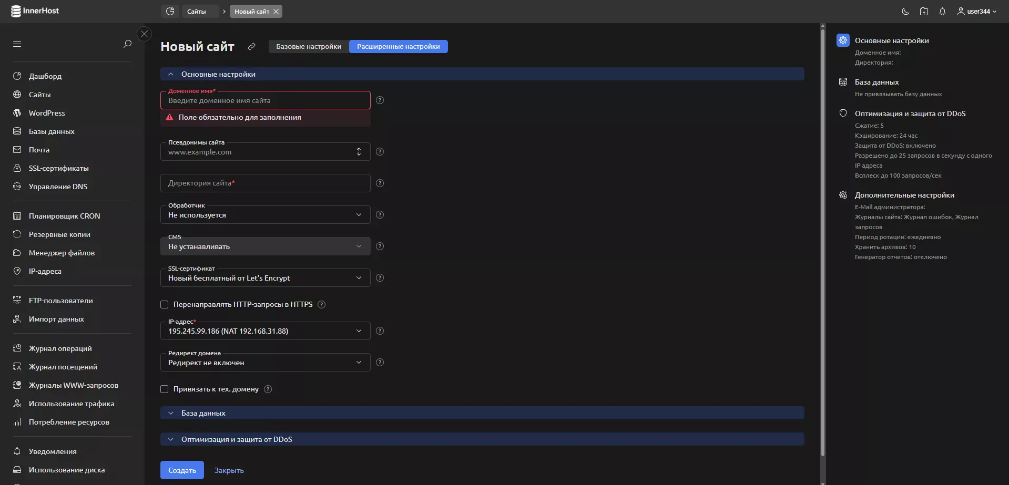Open SSL-сертификат dropdown list
Screen dimensions: 1009x485
(x=265, y=278)
